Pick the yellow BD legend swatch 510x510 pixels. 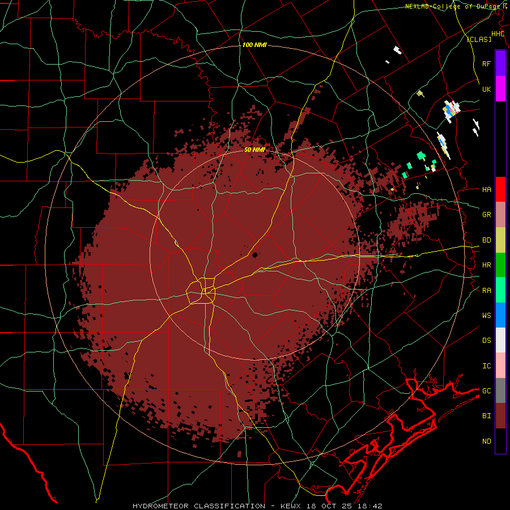(500, 240)
